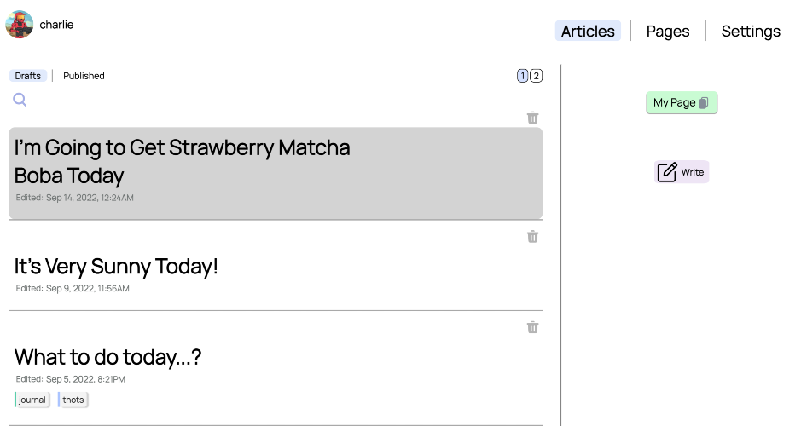Click the copy icon beside My Page

(x=704, y=103)
